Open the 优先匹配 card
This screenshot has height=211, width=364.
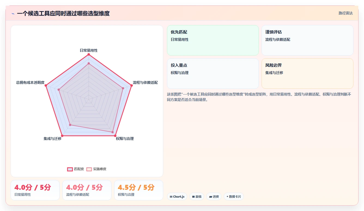pos(213,40)
